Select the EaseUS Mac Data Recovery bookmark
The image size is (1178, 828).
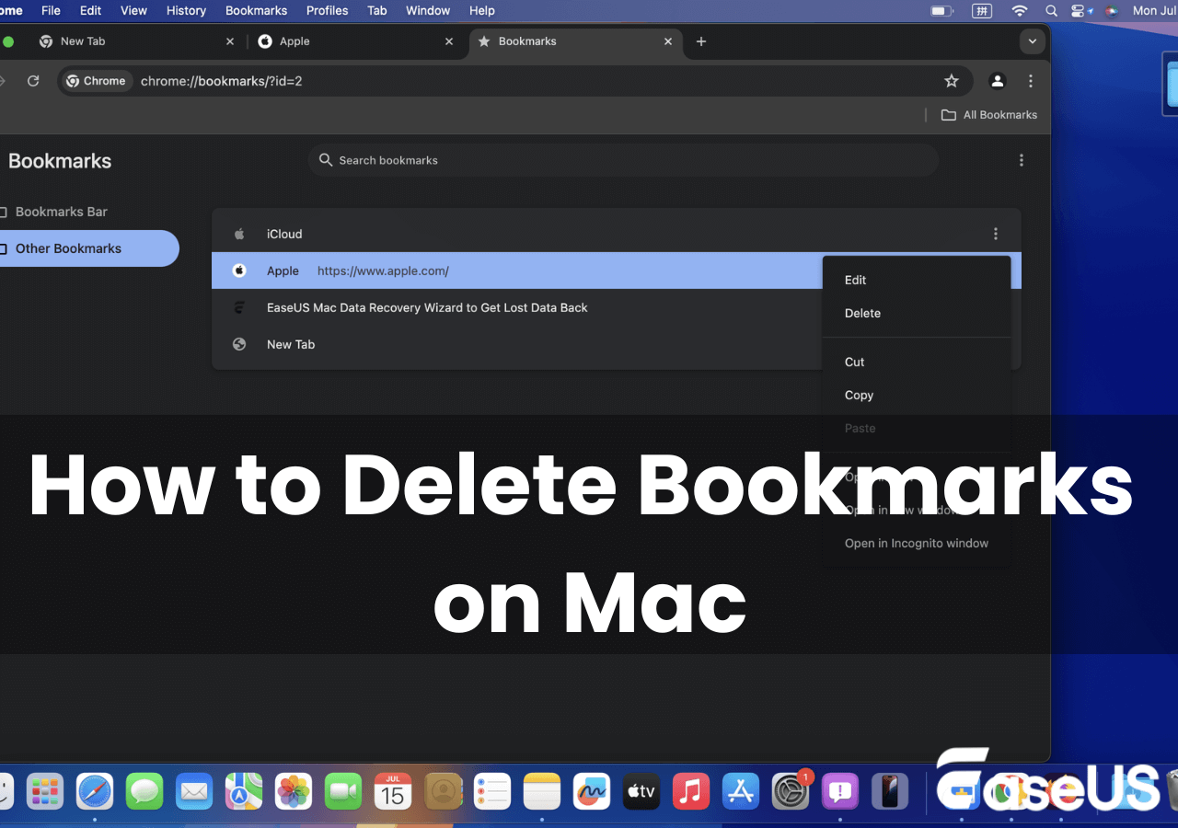tap(427, 307)
